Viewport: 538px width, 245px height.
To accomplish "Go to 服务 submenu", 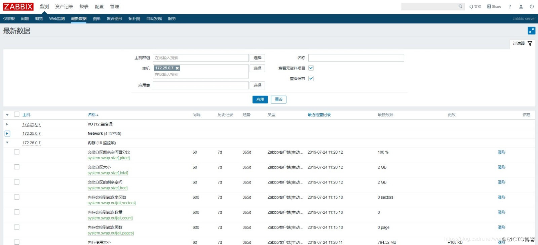I will point(172,18).
